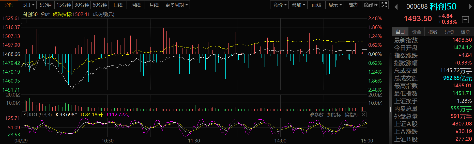Click 改参数 to edit indicator parameters
Viewport: 474px width, 144px height.
coord(316,115)
